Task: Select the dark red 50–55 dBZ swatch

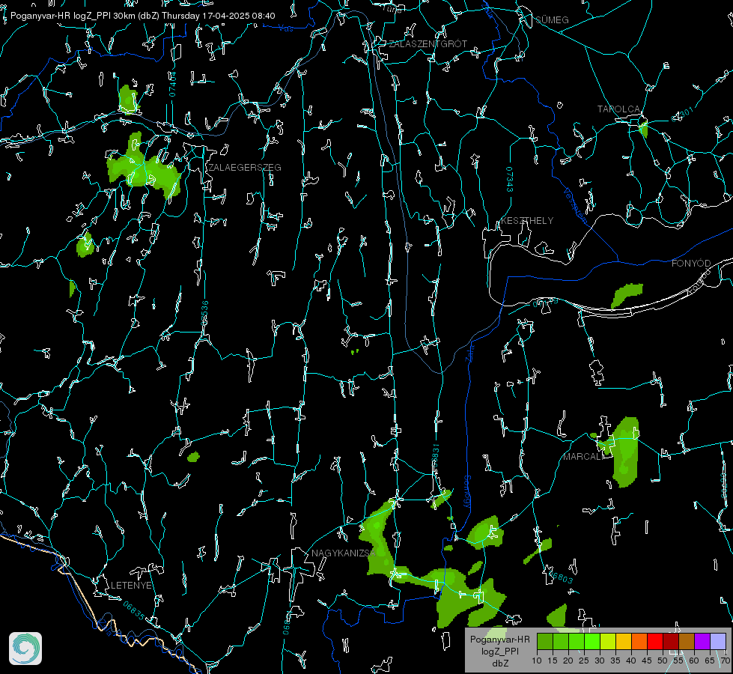Action: [x=670, y=641]
